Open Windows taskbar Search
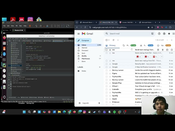The image size is (175, 131). [x=29, y=112]
